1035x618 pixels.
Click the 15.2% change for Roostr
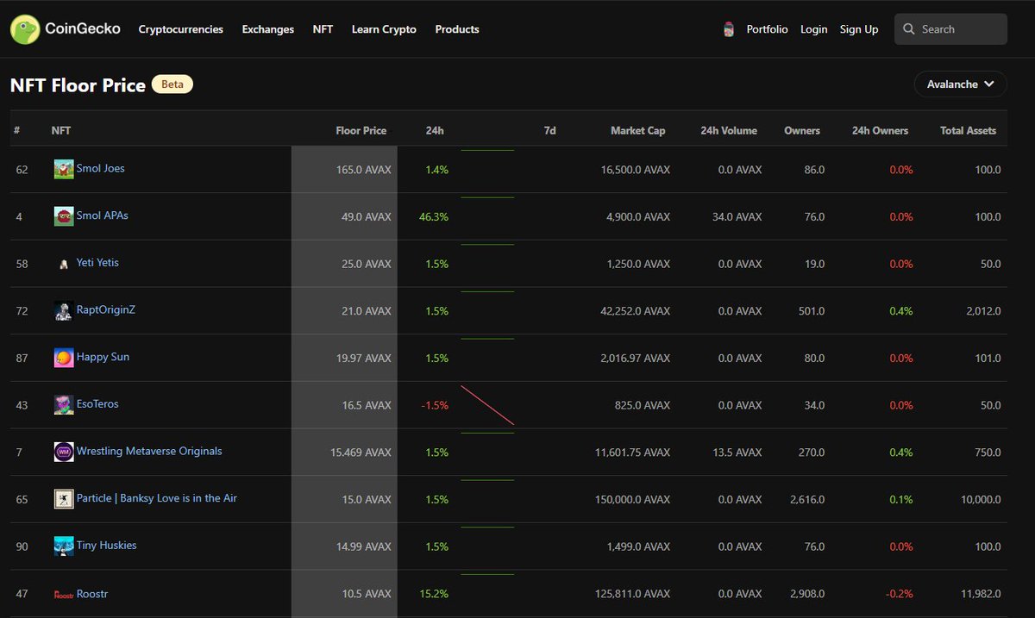click(x=434, y=594)
